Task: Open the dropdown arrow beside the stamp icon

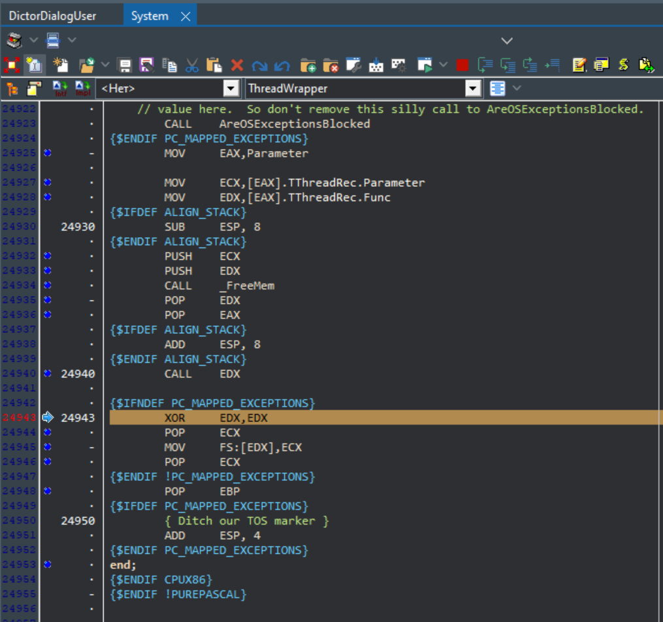Action: click(33, 40)
